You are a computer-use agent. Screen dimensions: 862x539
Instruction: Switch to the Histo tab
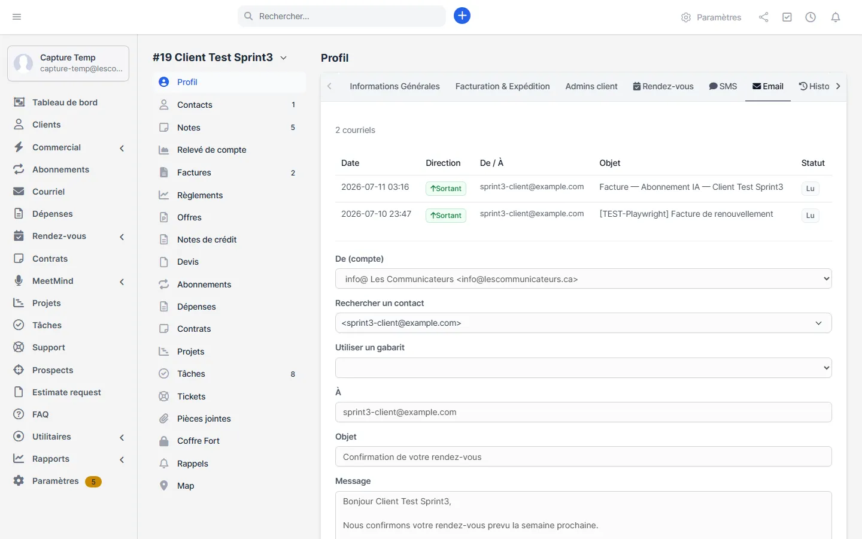pyautogui.click(x=814, y=86)
